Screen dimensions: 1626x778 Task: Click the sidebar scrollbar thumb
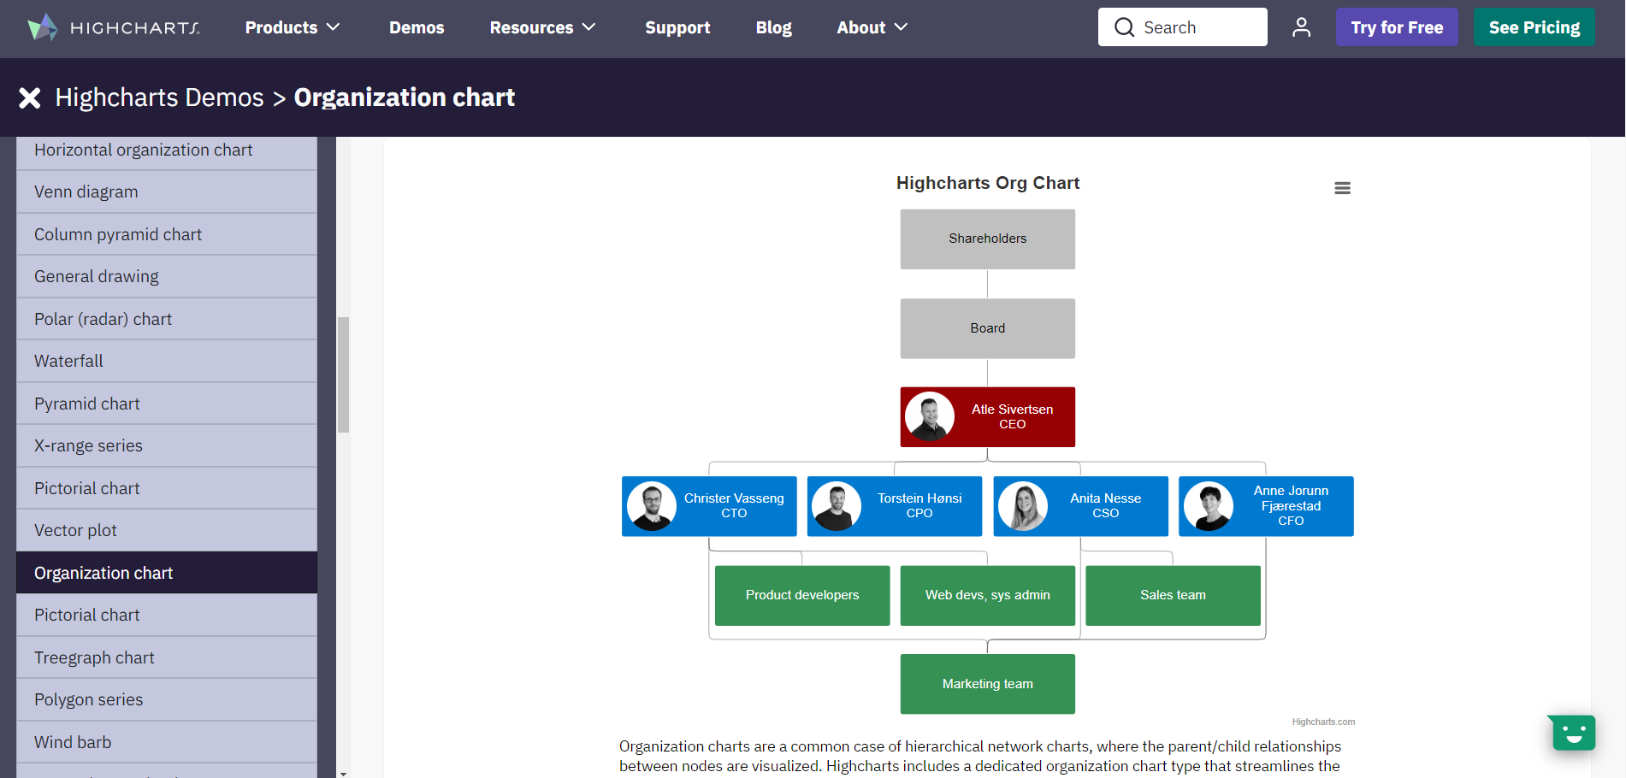click(x=343, y=374)
